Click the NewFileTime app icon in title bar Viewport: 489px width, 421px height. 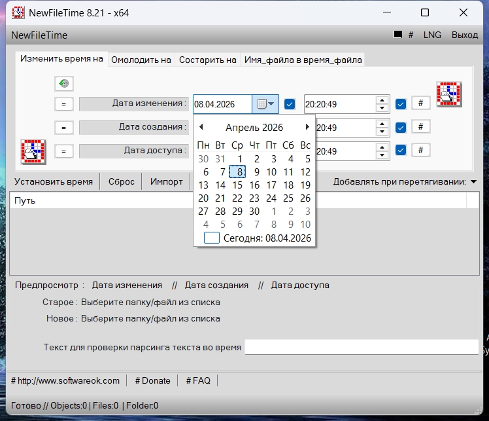(18, 13)
